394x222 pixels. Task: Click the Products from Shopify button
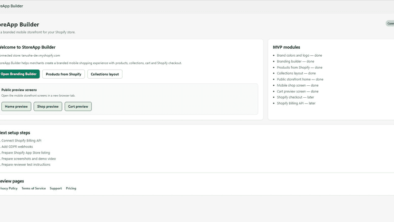[x=64, y=74]
